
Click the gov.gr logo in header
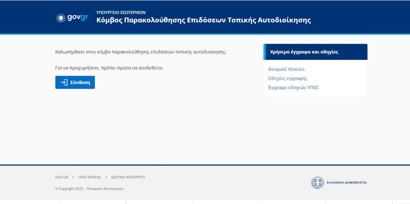point(72,18)
